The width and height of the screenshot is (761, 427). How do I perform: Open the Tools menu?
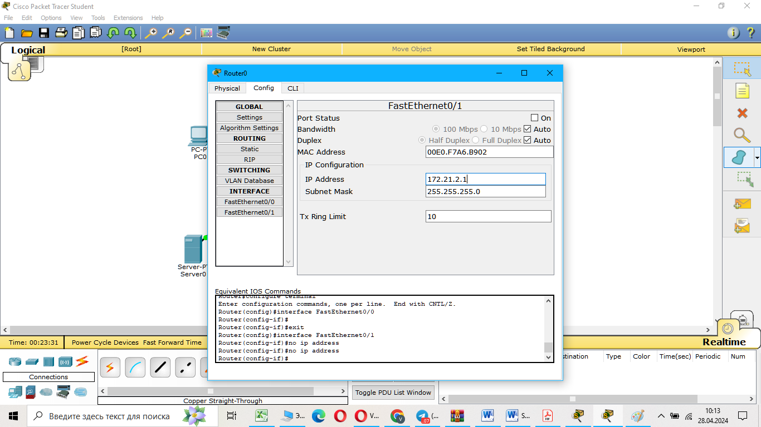(98, 18)
